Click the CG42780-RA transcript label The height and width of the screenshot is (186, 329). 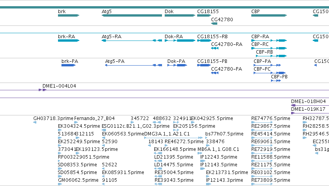point(227,44)
